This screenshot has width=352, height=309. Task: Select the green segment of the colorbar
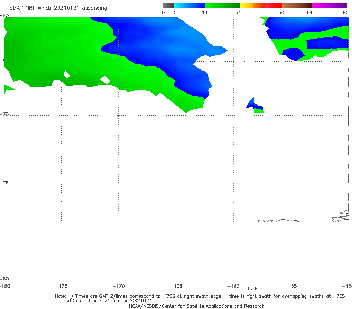(223, 6)
